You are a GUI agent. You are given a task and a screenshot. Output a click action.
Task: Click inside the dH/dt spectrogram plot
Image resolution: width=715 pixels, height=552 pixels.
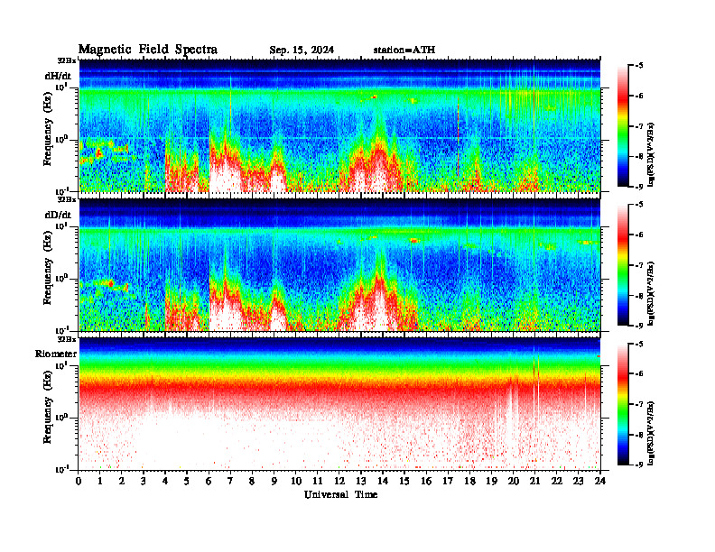pyautogui.click(x=339, y=125)
